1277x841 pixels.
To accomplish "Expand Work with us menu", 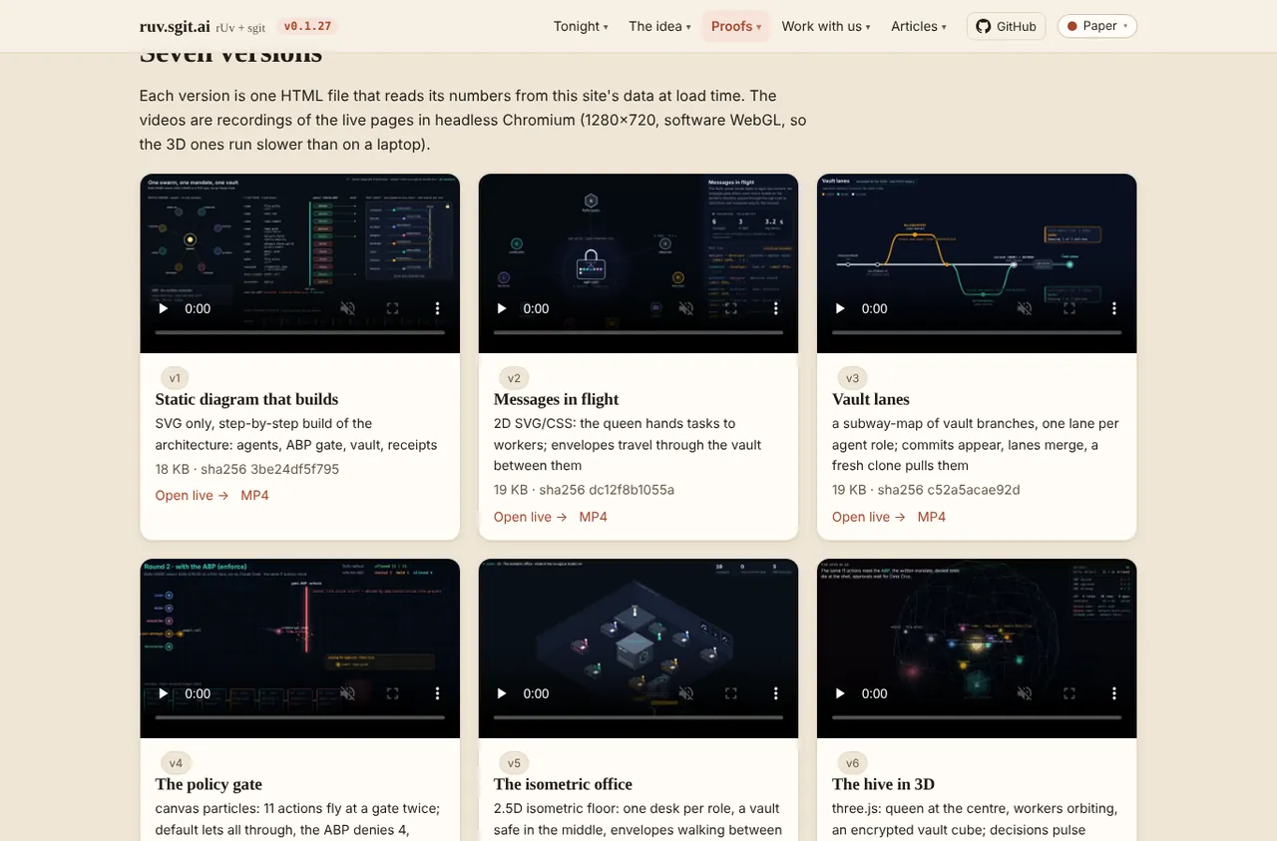I will click(826, 26).
